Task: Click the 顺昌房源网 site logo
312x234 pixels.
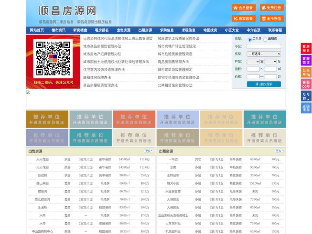Action: pyautogui.click(x=68, y=11)
